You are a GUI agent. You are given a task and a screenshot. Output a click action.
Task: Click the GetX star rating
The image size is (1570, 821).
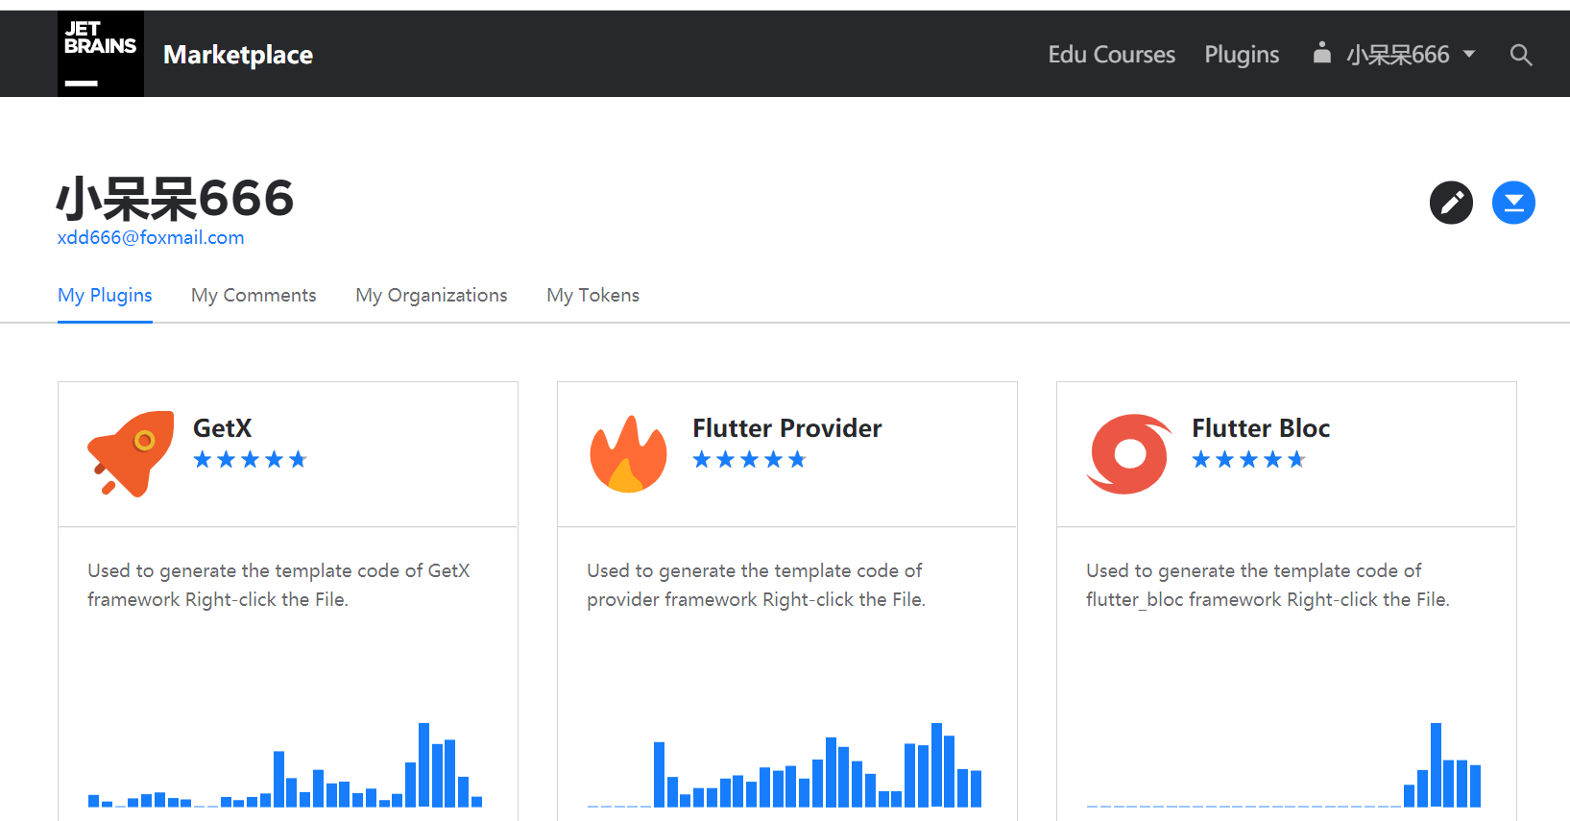(250, 460)
